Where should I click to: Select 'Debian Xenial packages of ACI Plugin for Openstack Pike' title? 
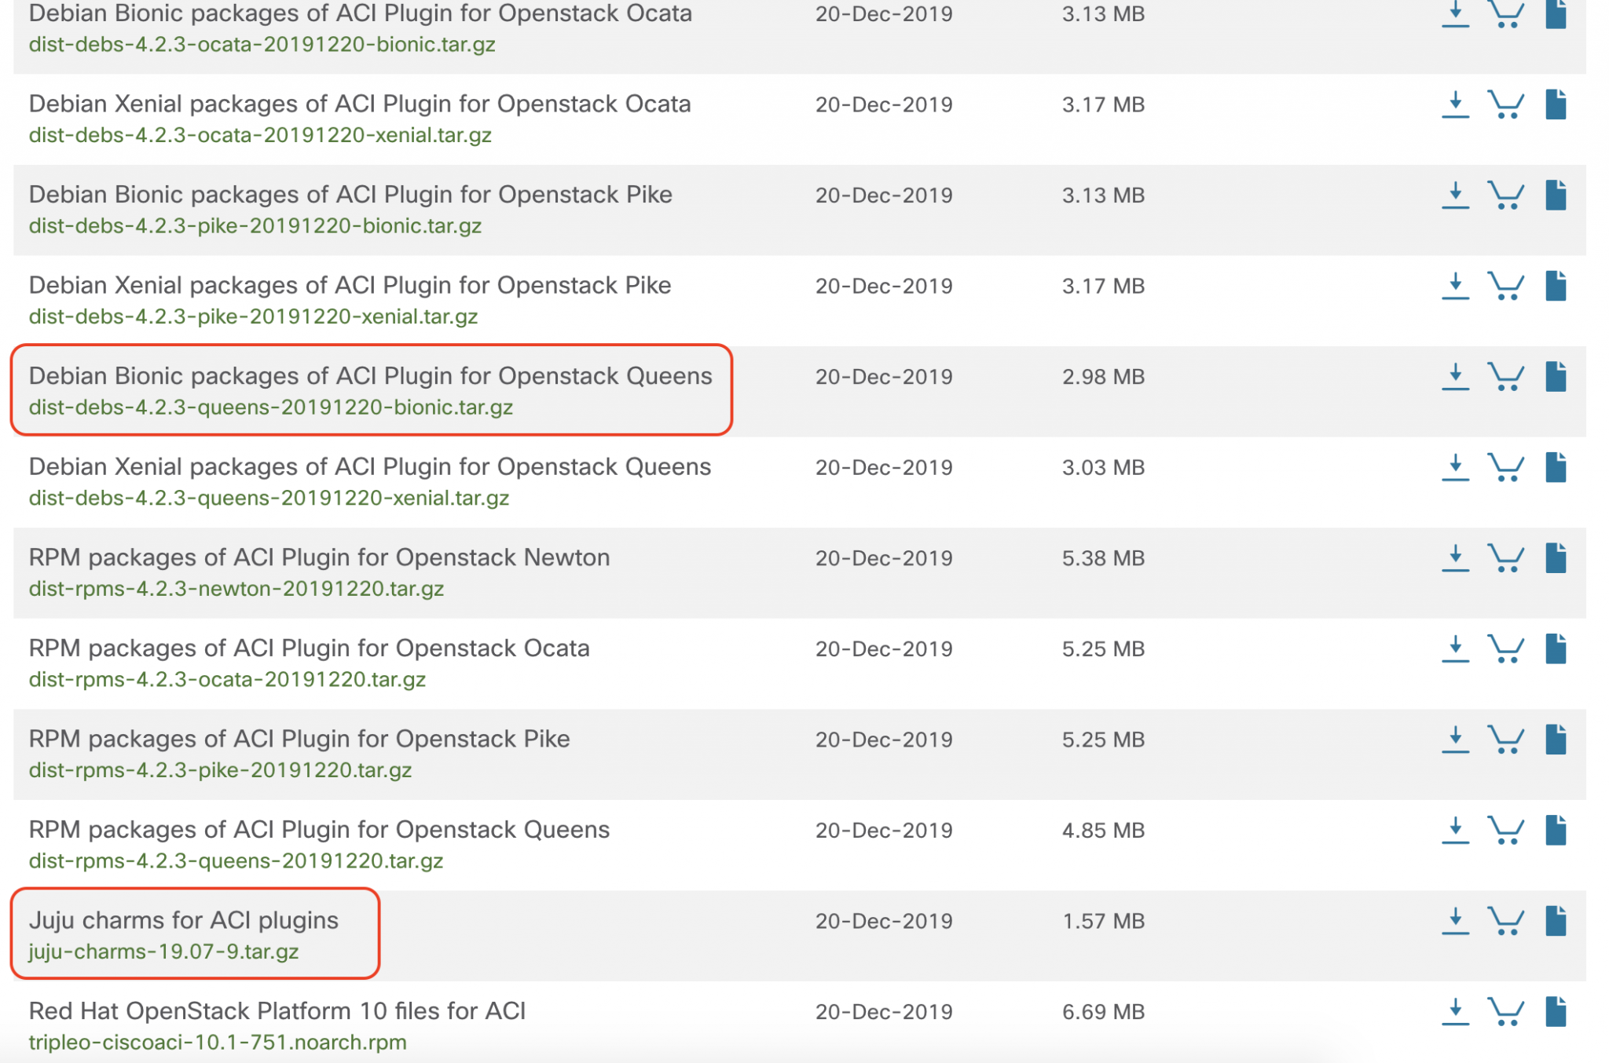coord(350,286)
